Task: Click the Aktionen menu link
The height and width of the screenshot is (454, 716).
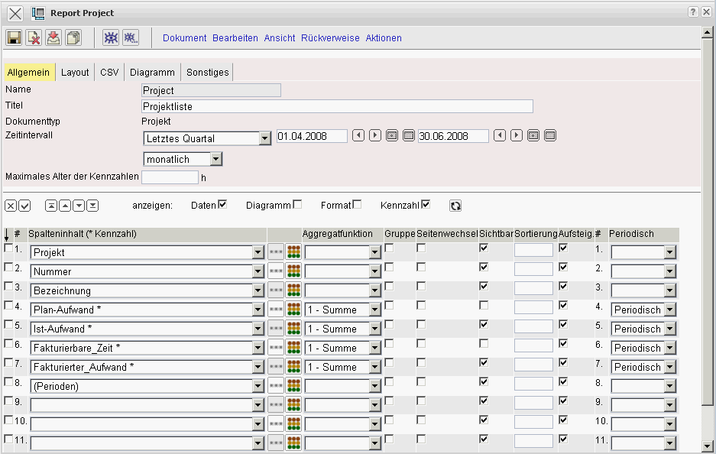Action: coord(384,38)
